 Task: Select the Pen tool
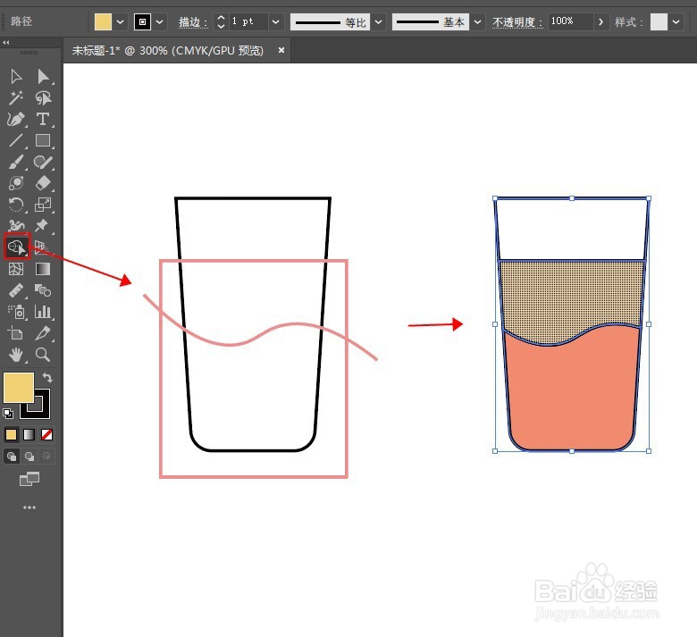tap(16, 119)
